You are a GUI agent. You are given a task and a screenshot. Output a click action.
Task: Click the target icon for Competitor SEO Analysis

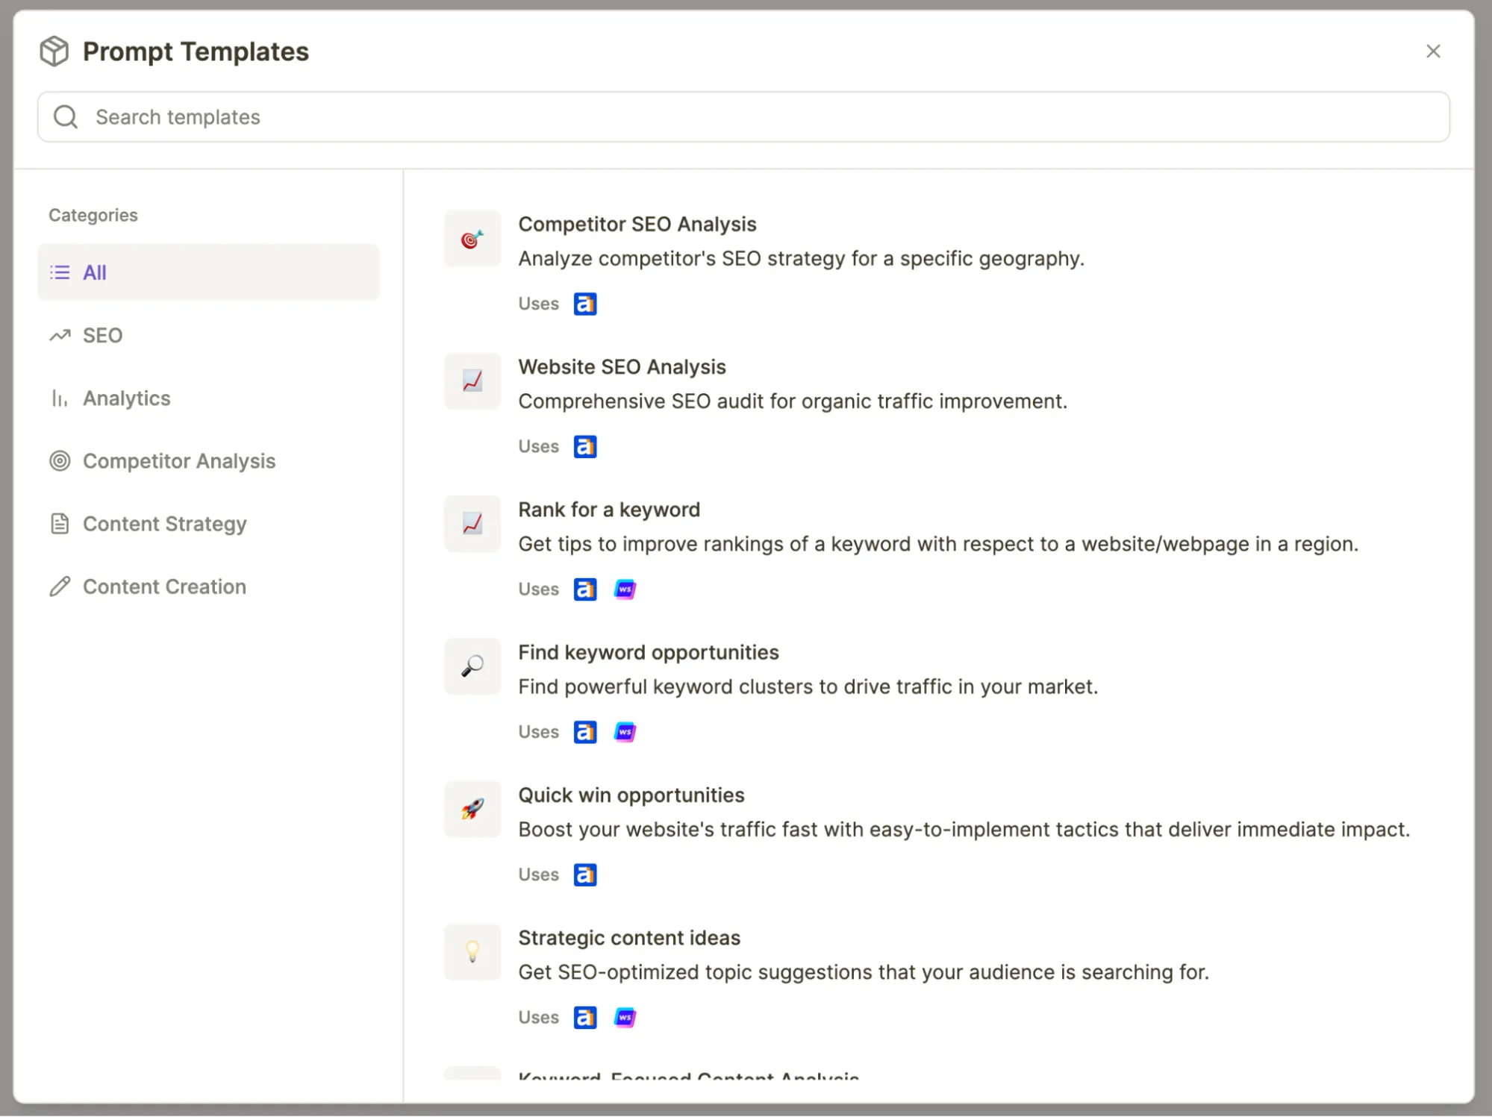pyautogui.click(x=472, y=239)
